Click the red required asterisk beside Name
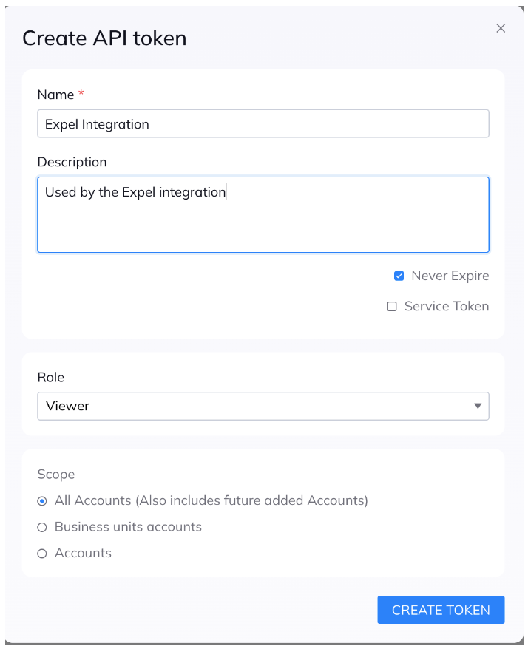The image size is (528, 646). (x=79, y=91)
